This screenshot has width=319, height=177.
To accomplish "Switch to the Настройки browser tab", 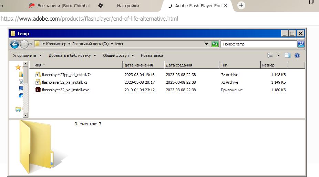I will (x=128, y=6).
